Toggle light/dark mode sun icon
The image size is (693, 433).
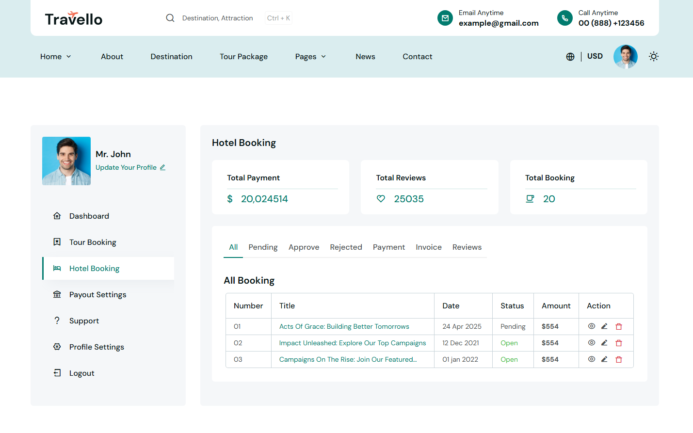[x=654, y=57]
